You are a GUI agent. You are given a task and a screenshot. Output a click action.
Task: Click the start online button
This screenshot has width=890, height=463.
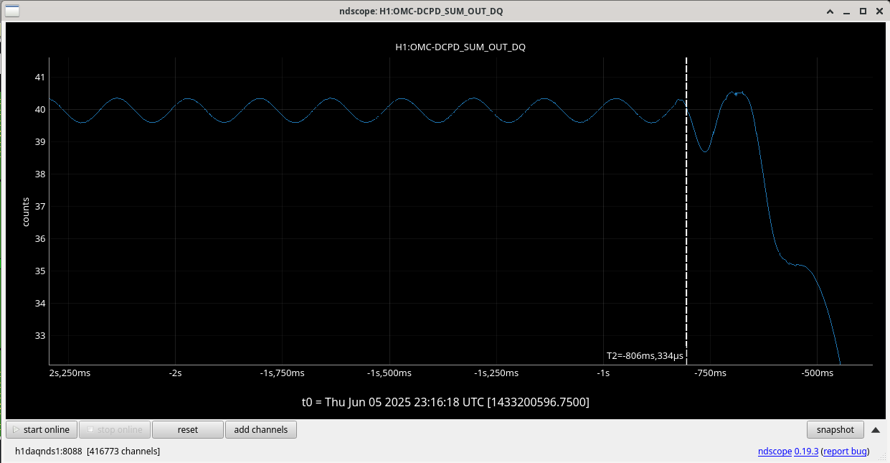click(42, 430)
